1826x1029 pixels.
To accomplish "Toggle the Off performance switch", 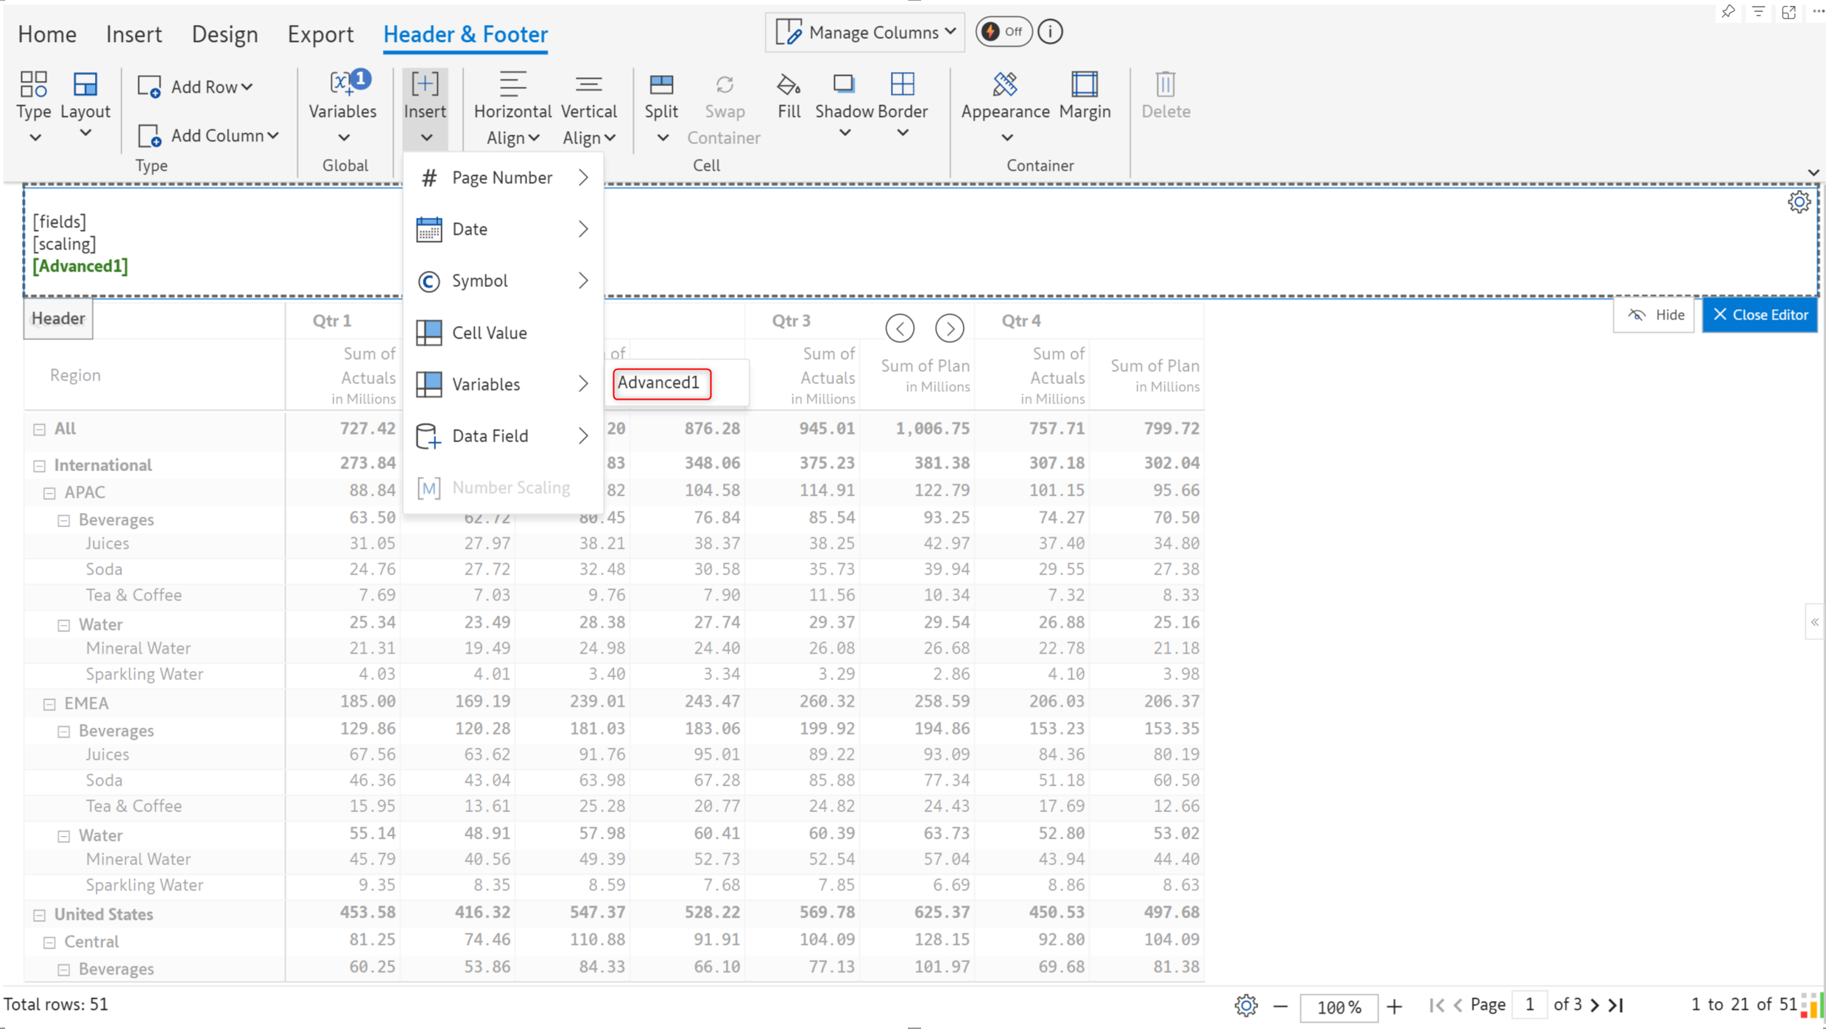I will (1004, 32).
